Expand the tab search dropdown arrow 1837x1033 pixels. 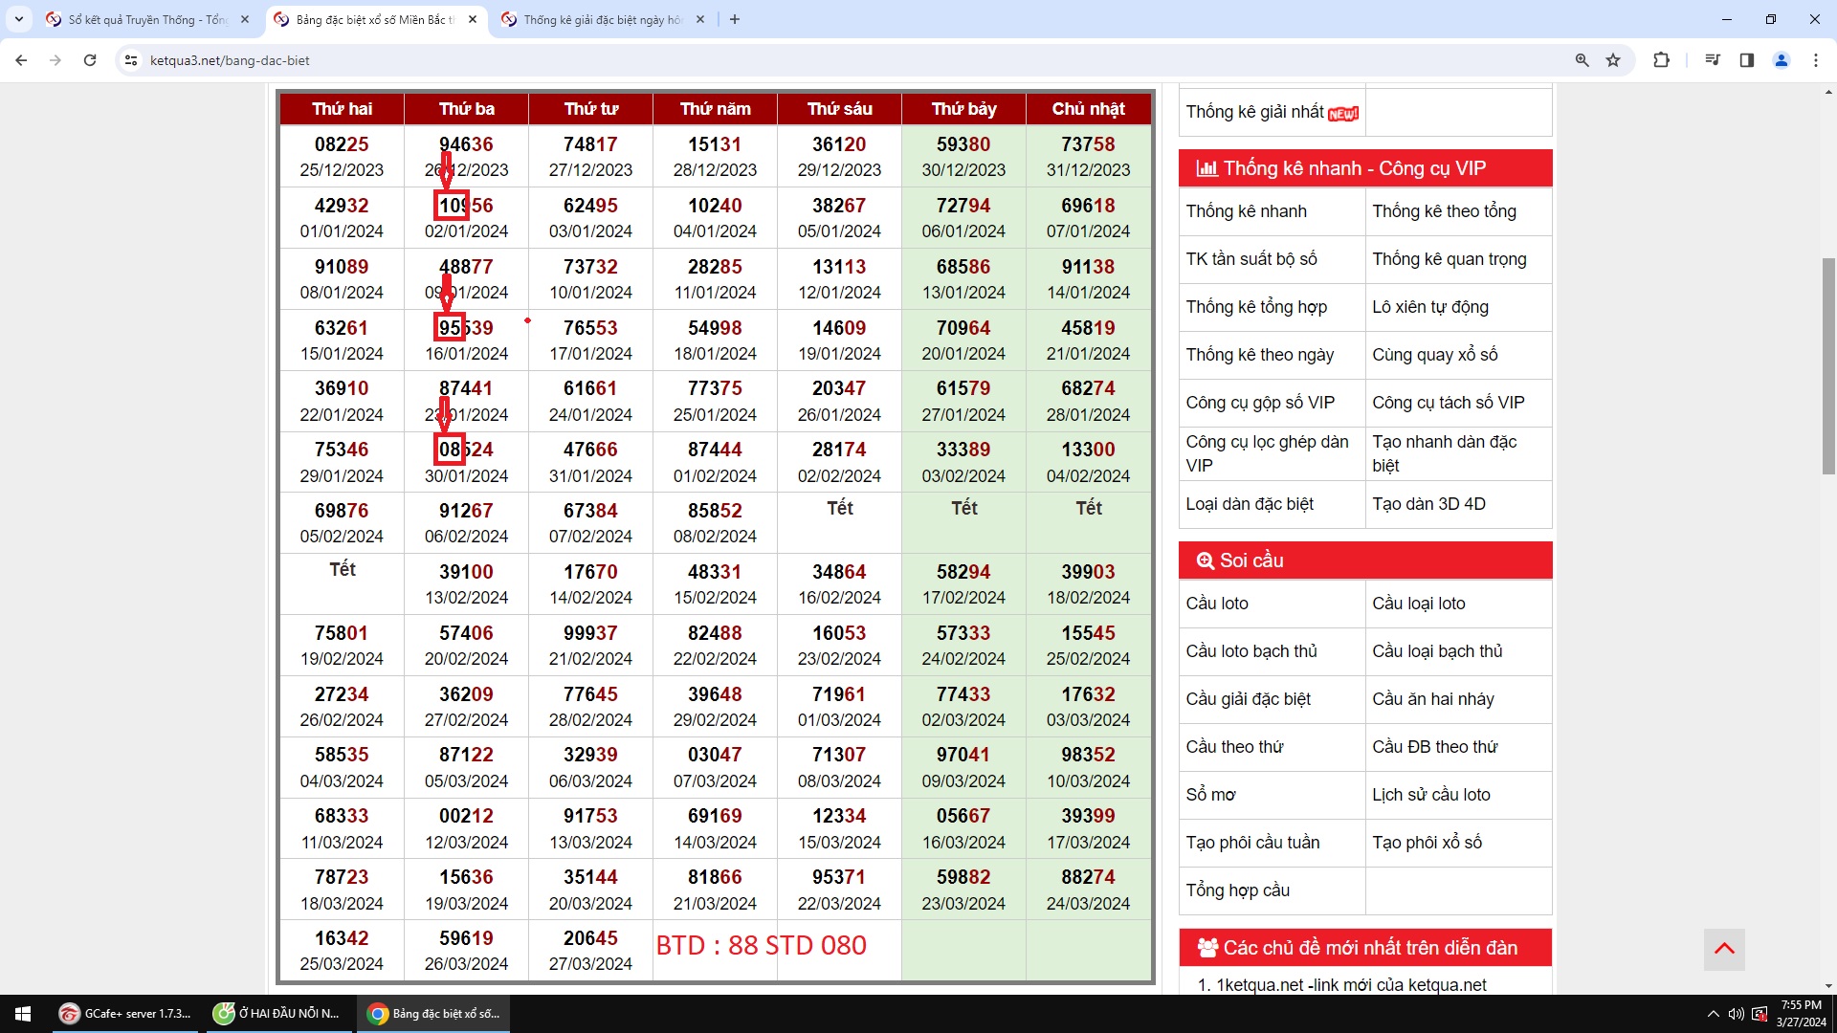(x=18, y=19)
